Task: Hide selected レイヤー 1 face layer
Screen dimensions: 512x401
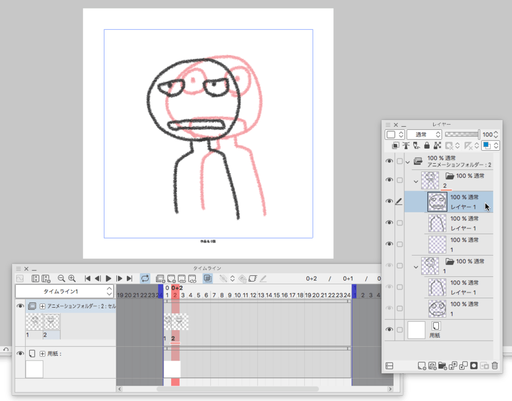Action: pos(389,201)
